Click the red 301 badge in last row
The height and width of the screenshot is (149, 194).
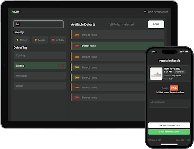pyautogui.click(x=77, y=98)
